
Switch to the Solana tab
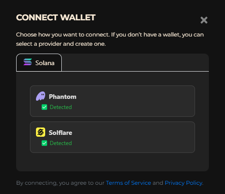pyautogui.click(x=39, y=62)
